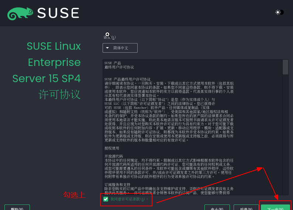
Task: Click the dropdown arrow beside 简体中文
Action: pyautogui.click(x=107, y=48)
